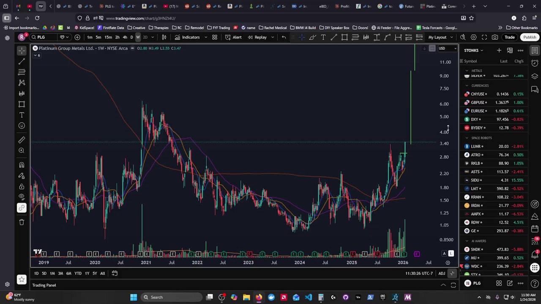541x304 pixels.
Task: Select the W weekly timeframe
Action: (x=138, y=37)
